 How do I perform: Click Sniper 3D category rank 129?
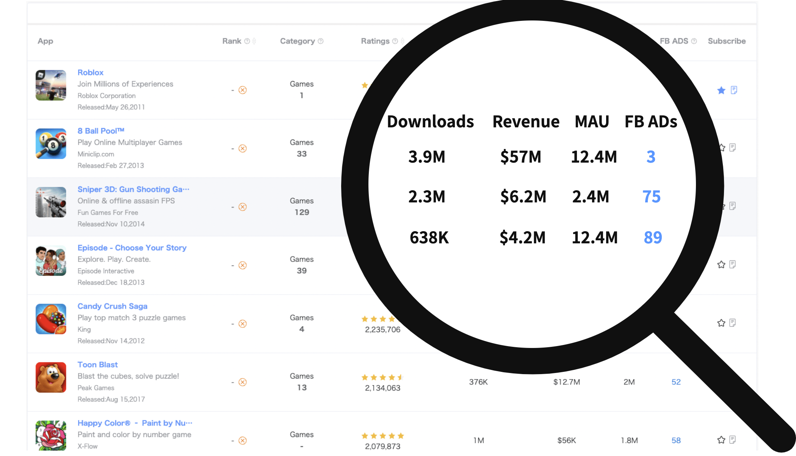(x=302, y=212)
